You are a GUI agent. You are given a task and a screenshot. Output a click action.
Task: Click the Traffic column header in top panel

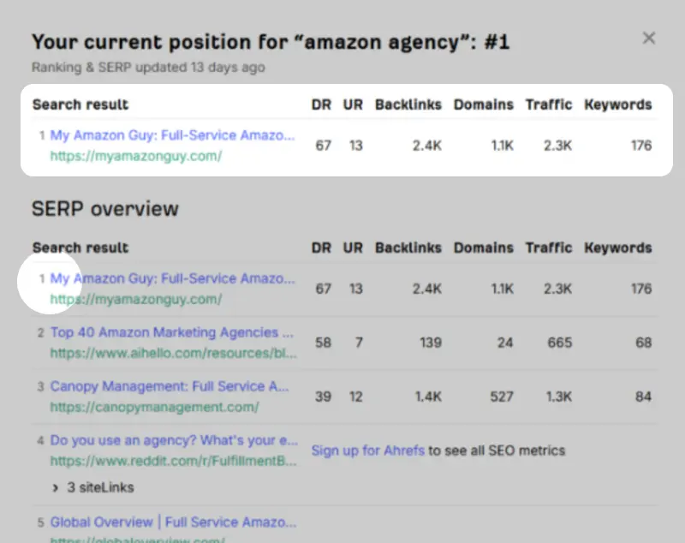pyautogui.click(x=549, y=104)
